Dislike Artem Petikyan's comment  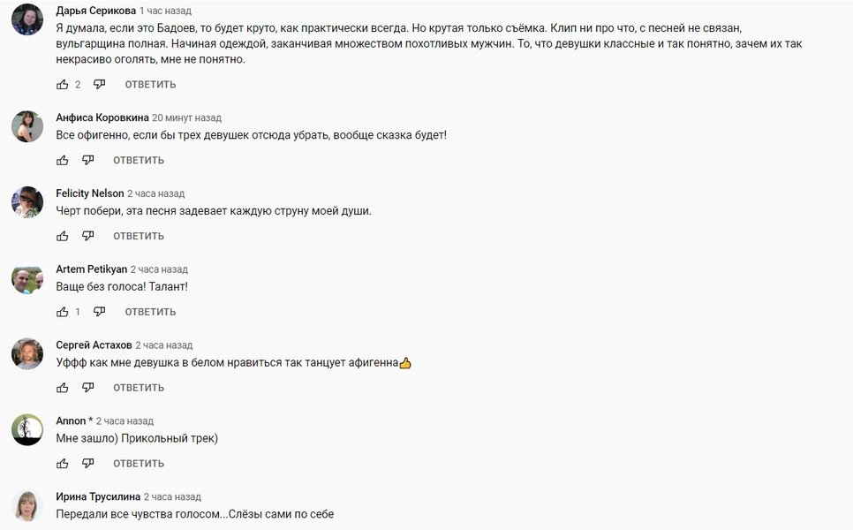tap(99, 312)
